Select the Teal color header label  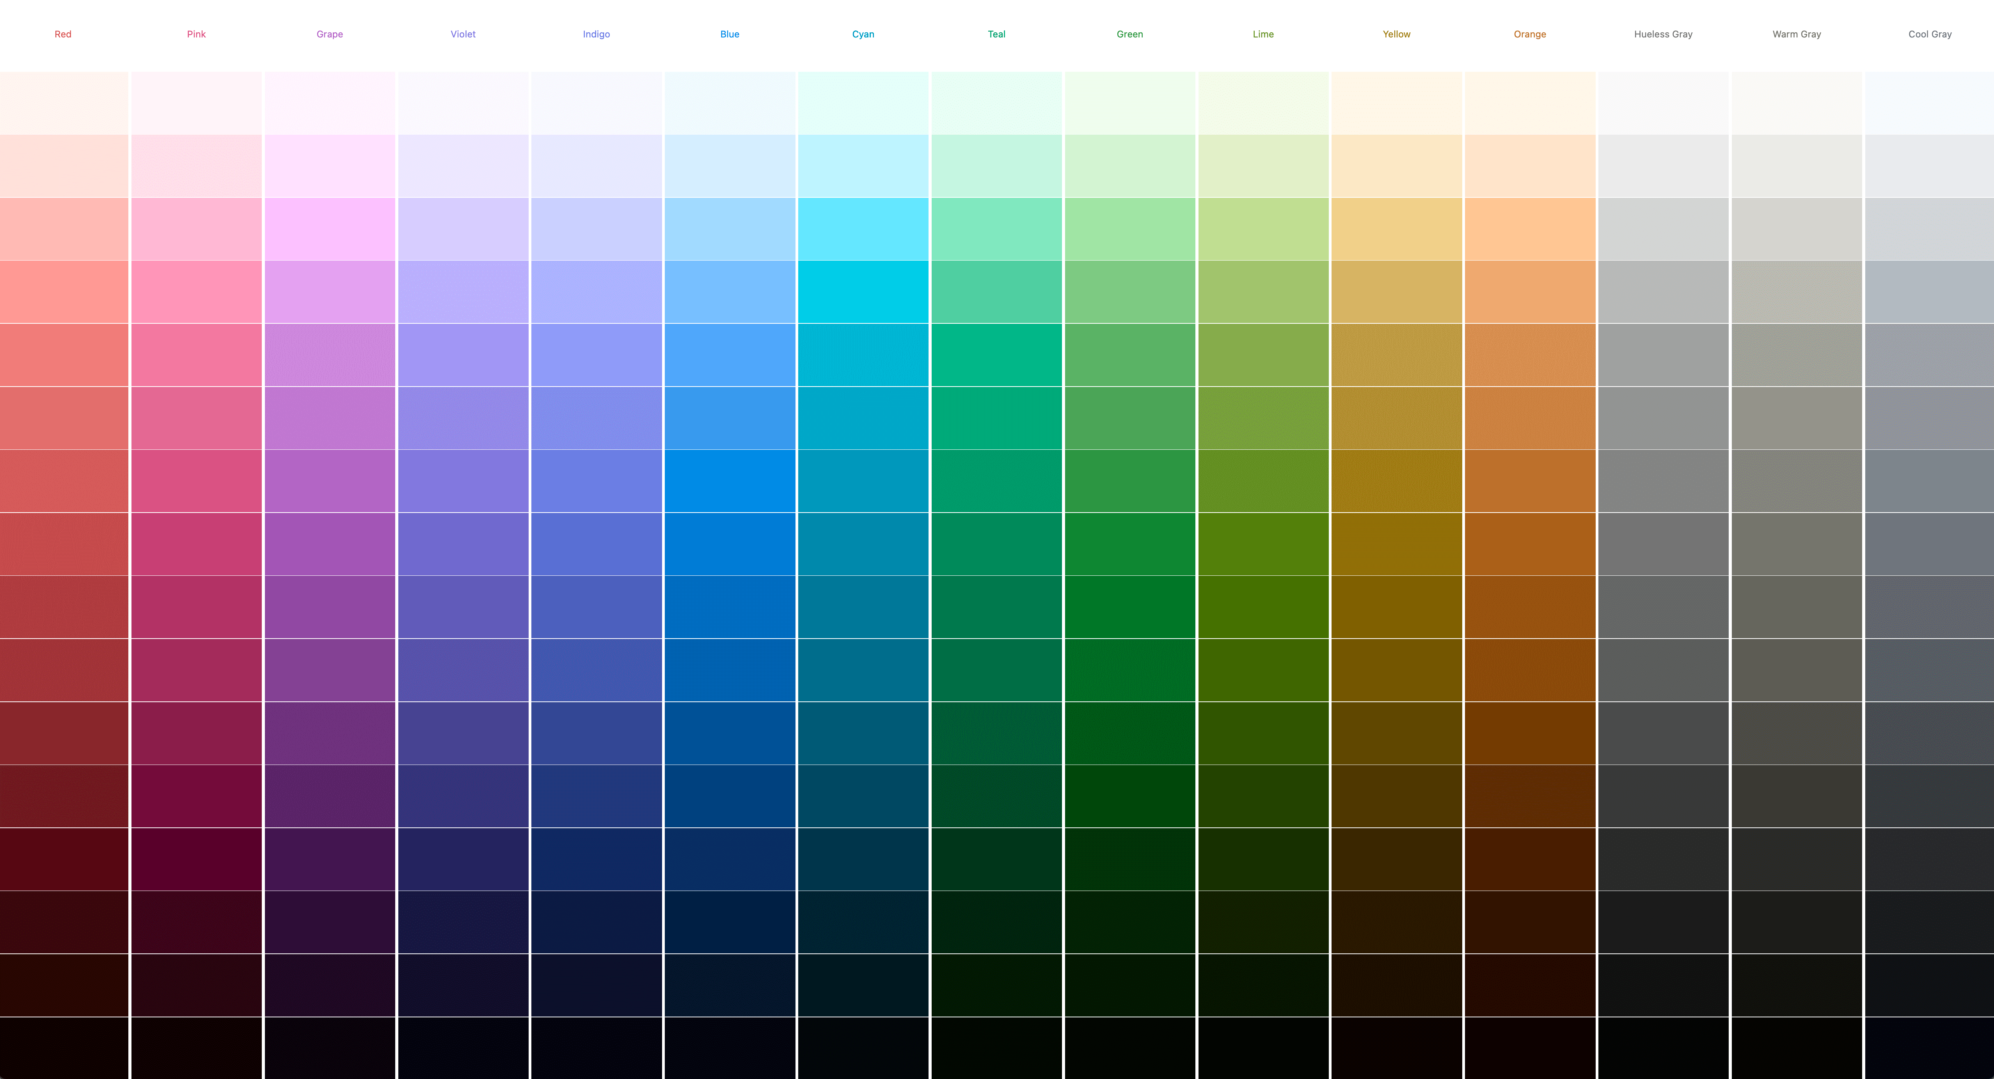click(x=996, y=33)
